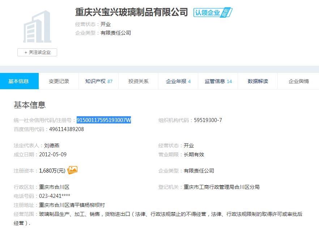Viewport: 319px width, 235px height.
Task: Click the highlighted credit code 91500117595193007W
Action: click(104, 120)
